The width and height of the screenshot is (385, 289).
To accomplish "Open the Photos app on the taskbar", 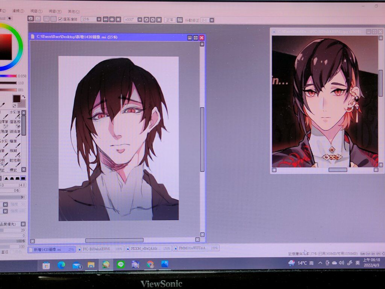I will (165, 264).
